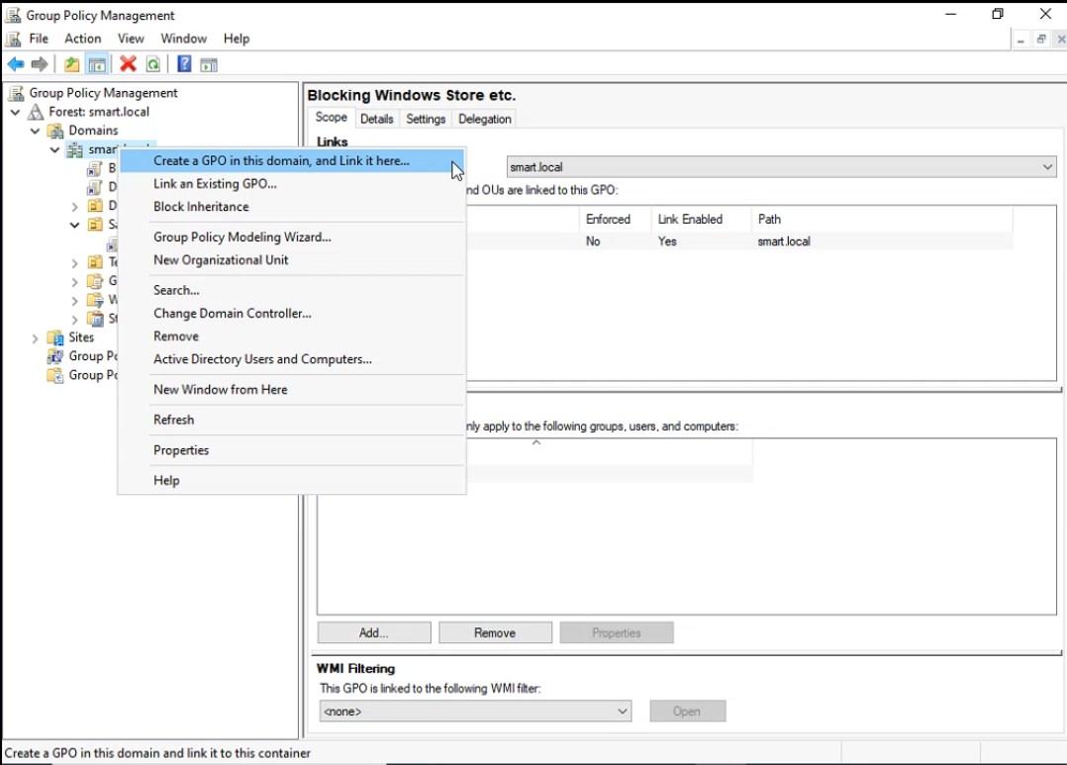This screenshot has width=1067, height=765.
Task: Switch to the Settings tab
Action: coord(426,119)
